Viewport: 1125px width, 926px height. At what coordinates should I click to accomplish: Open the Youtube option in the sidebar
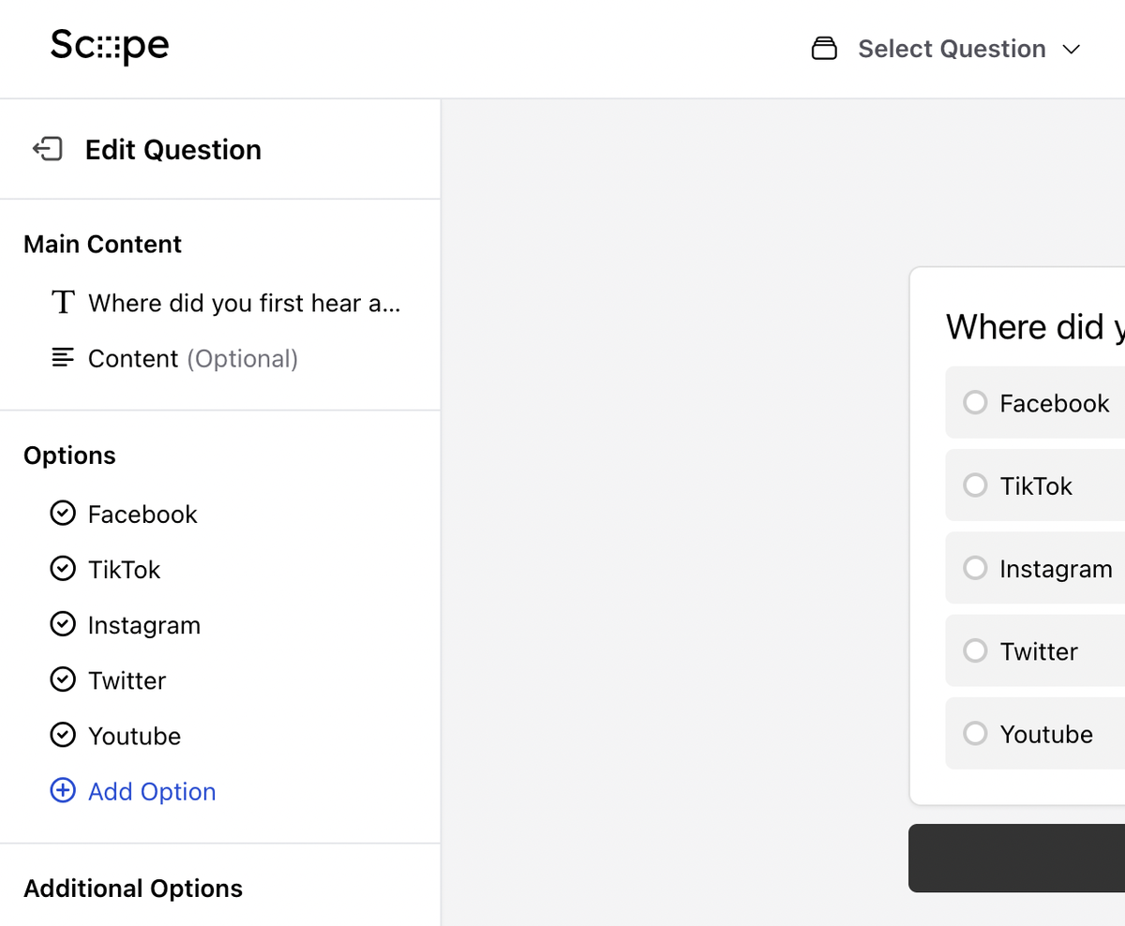click(134, 736)
